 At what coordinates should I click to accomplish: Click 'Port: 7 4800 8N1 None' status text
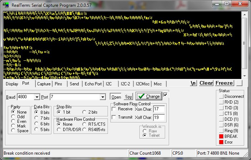point(218,153)
